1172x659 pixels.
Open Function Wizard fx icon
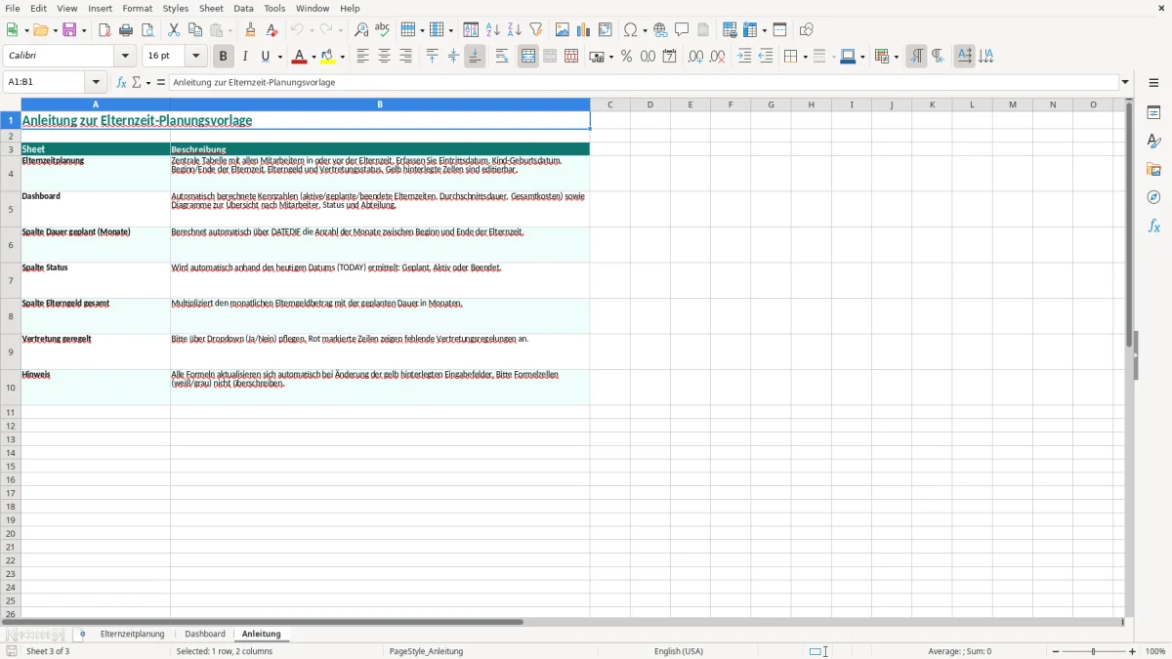point(122,83)
